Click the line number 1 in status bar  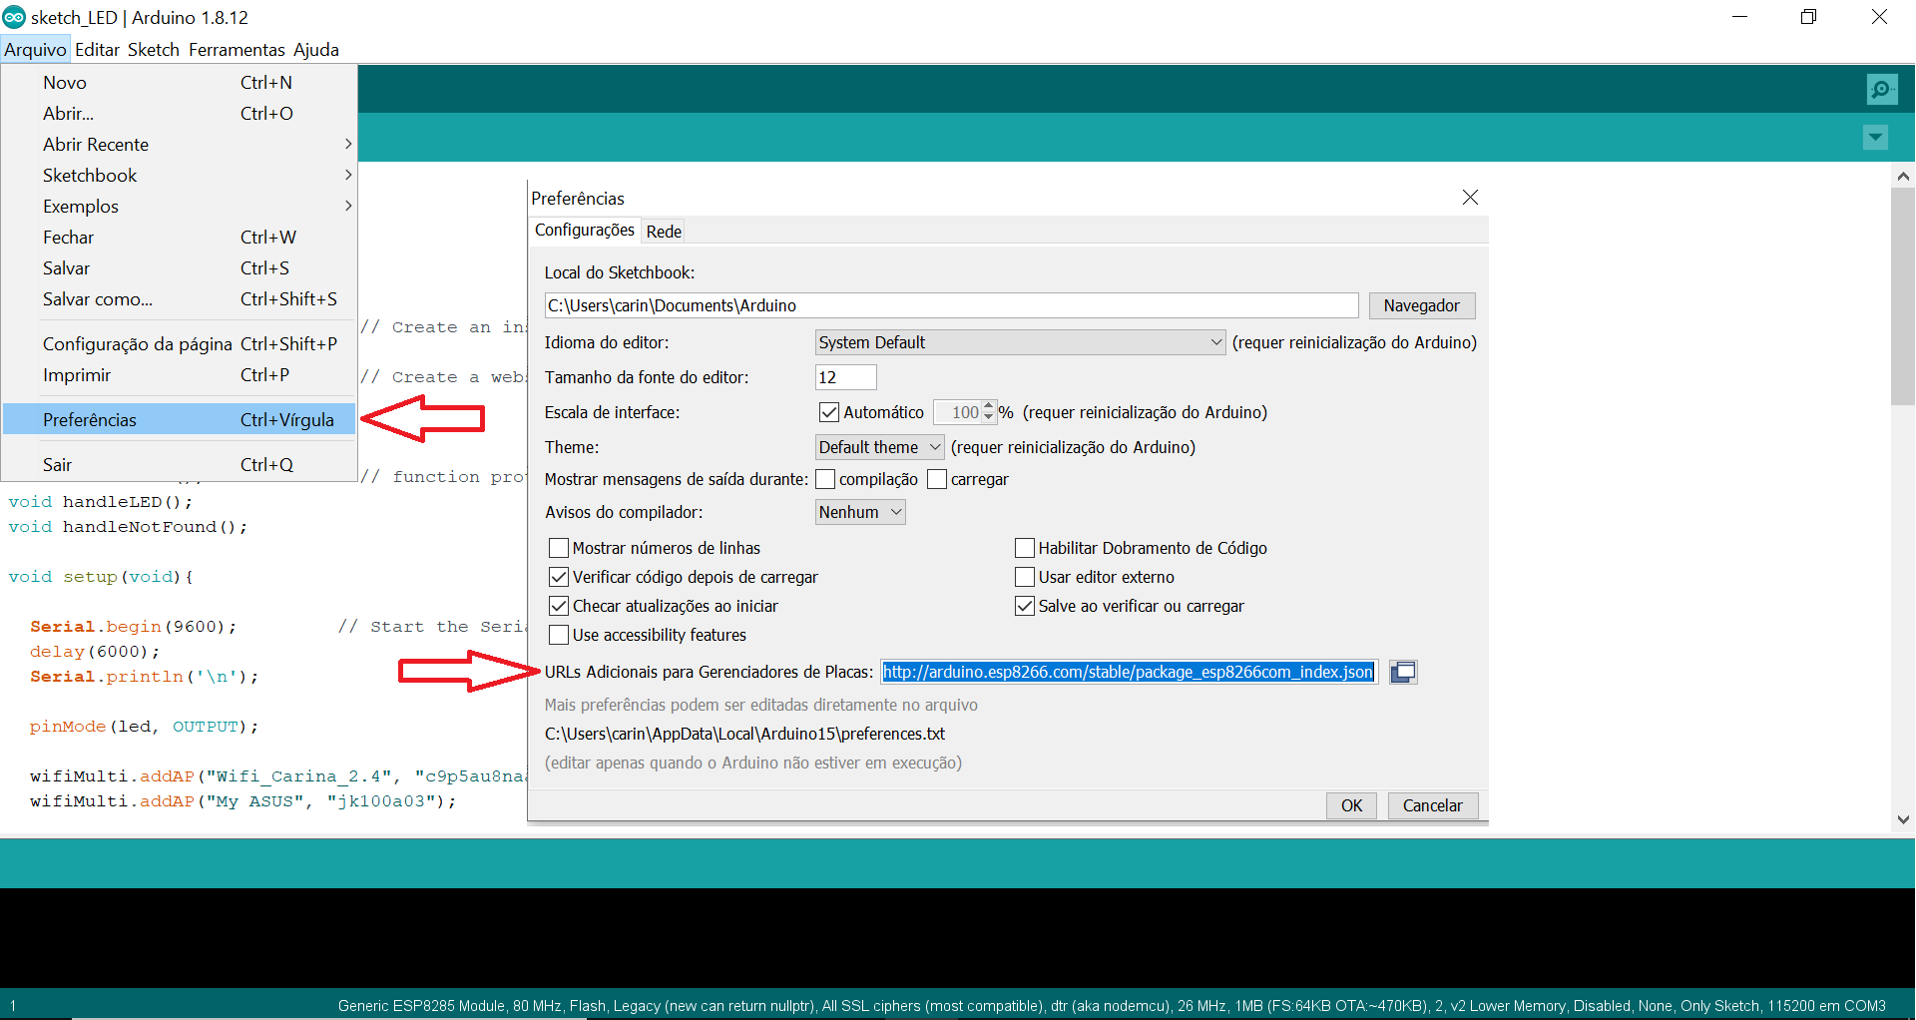click(12, 1006)
